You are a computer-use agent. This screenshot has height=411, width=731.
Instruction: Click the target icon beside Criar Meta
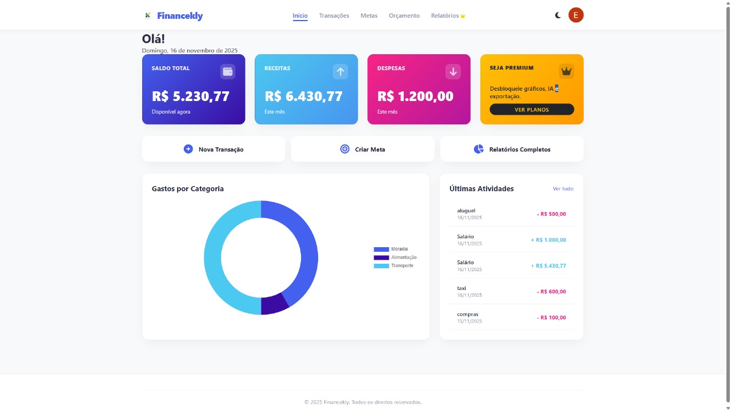pos(344,148)
